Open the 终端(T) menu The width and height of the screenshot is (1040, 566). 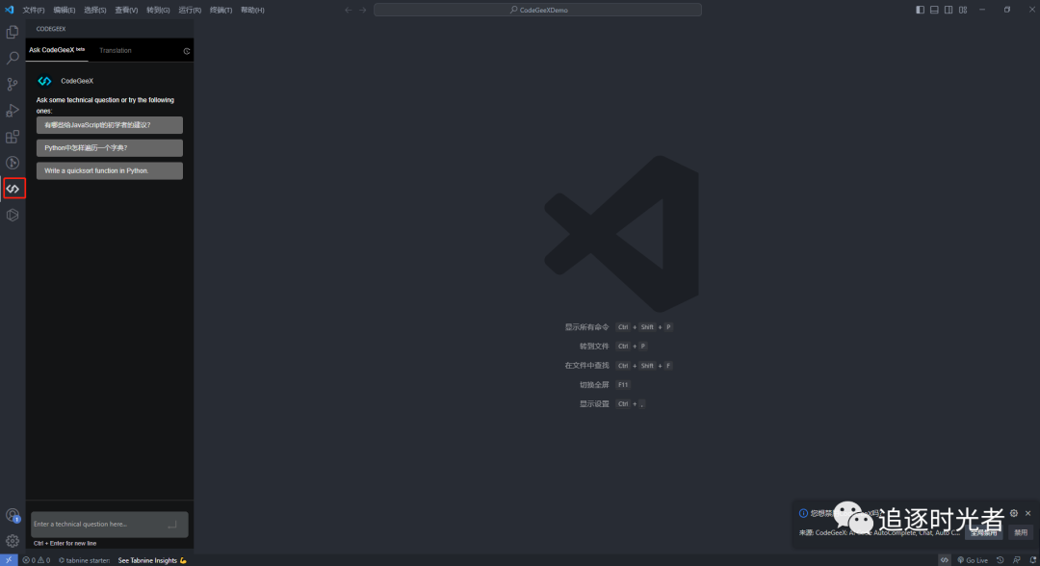pyautogui.click(x=221, y=10)
